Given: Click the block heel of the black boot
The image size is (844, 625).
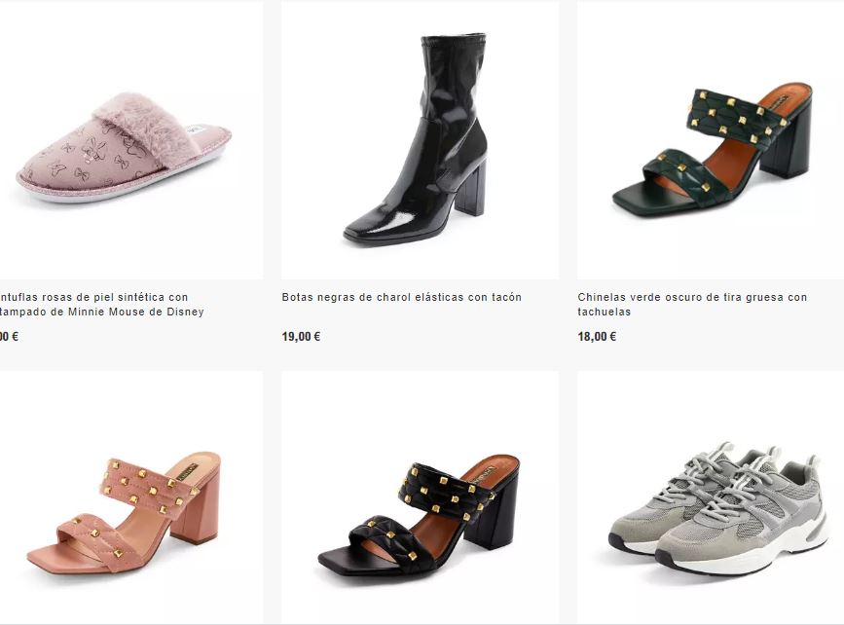Looking at the screenshot, I should point(470,188).
